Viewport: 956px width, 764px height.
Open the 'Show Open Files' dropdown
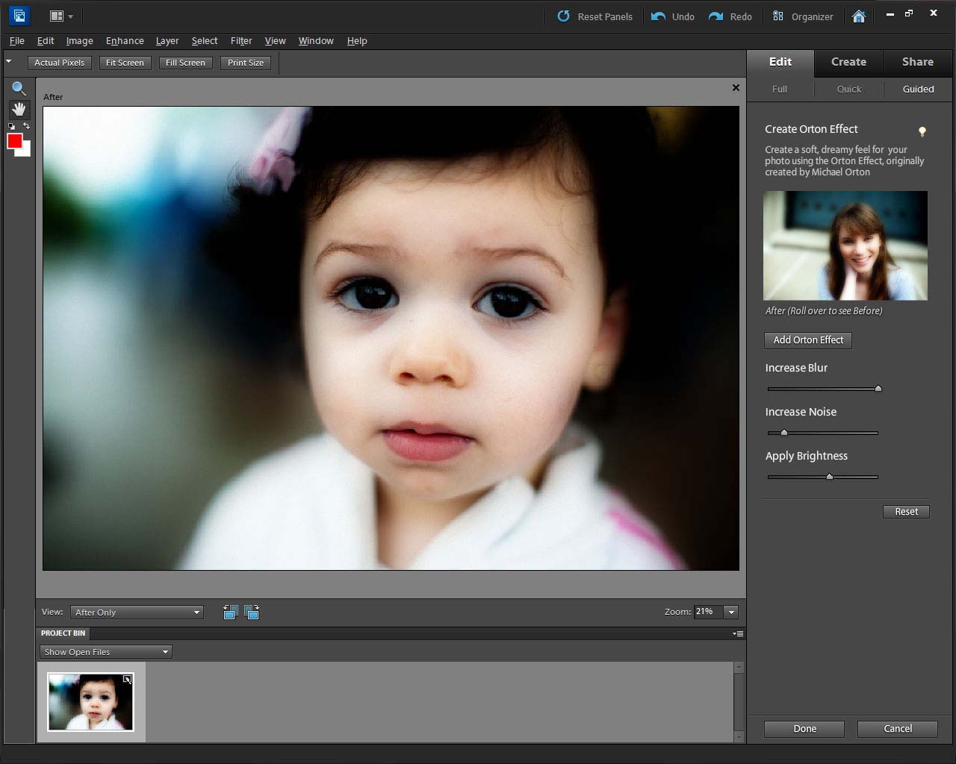[x=106, y=652]
